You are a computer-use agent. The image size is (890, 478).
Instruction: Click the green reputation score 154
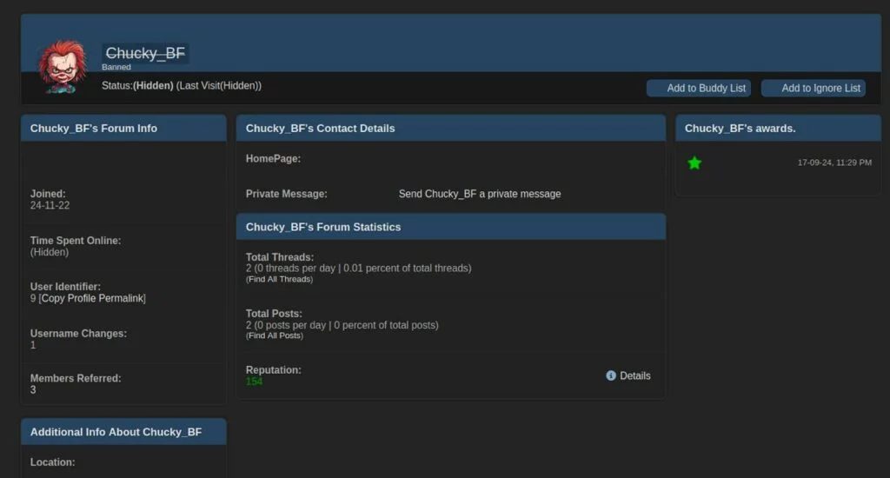click(x=254, y=382)
